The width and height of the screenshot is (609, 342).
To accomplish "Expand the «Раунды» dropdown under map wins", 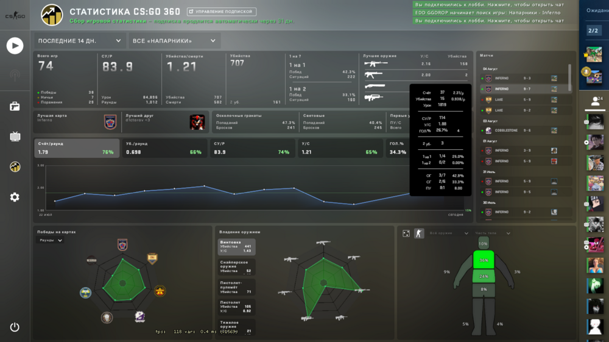I will [x=50, y=241].
